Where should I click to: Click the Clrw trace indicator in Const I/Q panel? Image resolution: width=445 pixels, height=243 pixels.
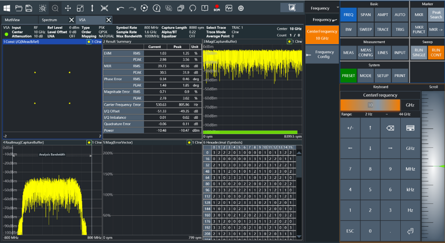(94, 42)
